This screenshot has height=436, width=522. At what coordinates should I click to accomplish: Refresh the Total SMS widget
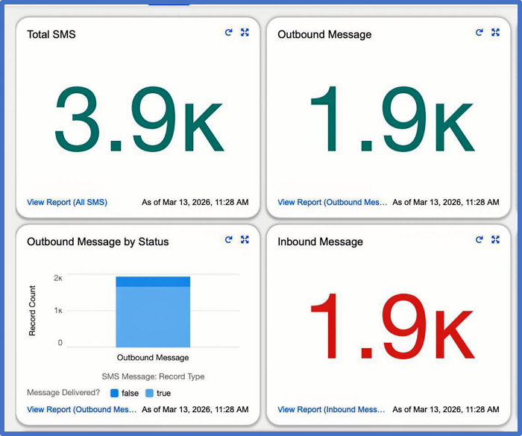point(228,32)
